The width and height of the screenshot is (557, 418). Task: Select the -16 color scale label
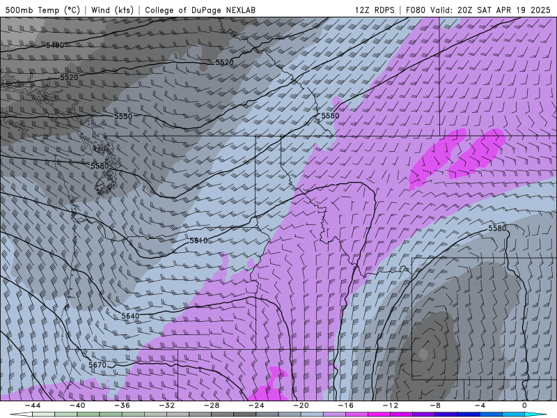(x=346, y=405)
